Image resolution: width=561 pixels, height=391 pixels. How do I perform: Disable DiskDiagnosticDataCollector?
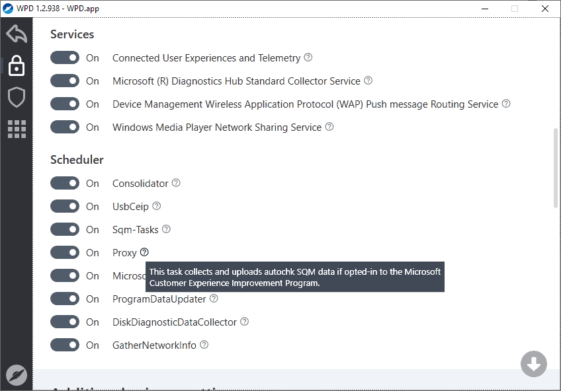click(64, 322)
